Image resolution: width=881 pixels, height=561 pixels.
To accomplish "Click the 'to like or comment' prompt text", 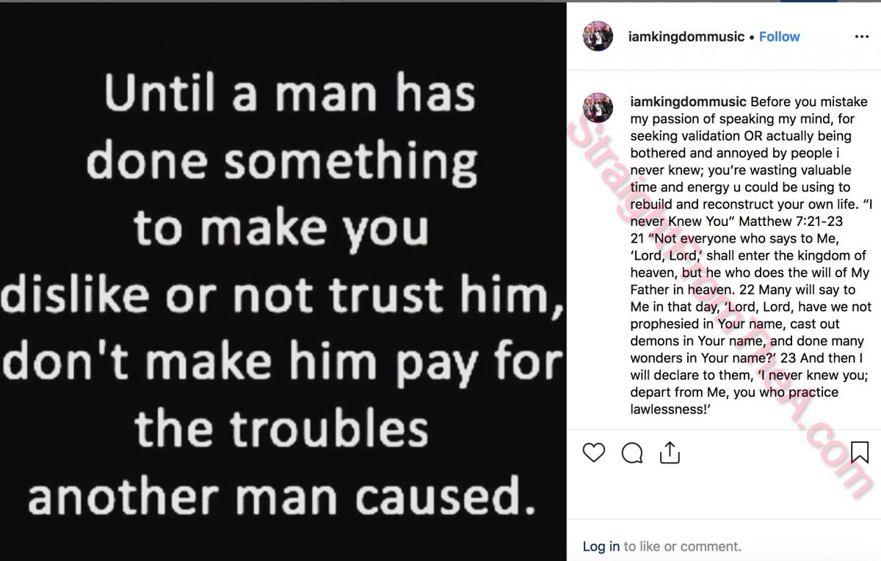I will click(683, 546).
